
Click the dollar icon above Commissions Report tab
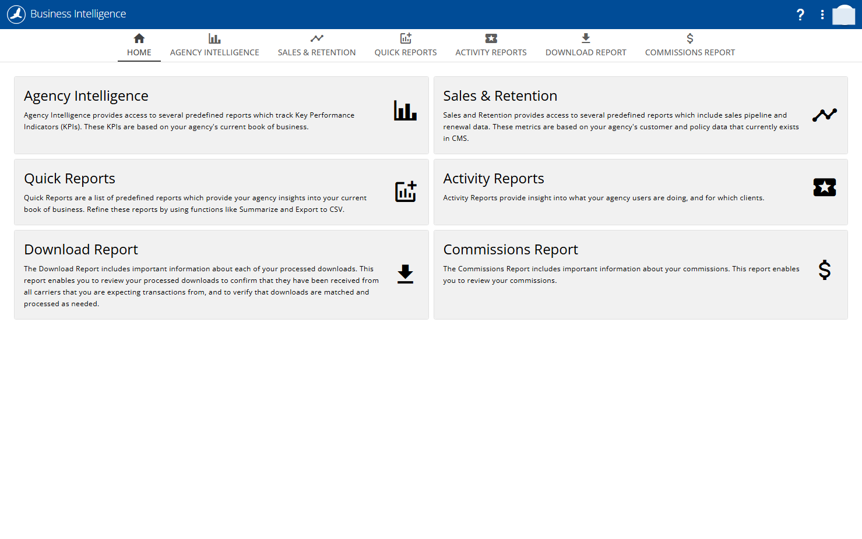point(690,38)
